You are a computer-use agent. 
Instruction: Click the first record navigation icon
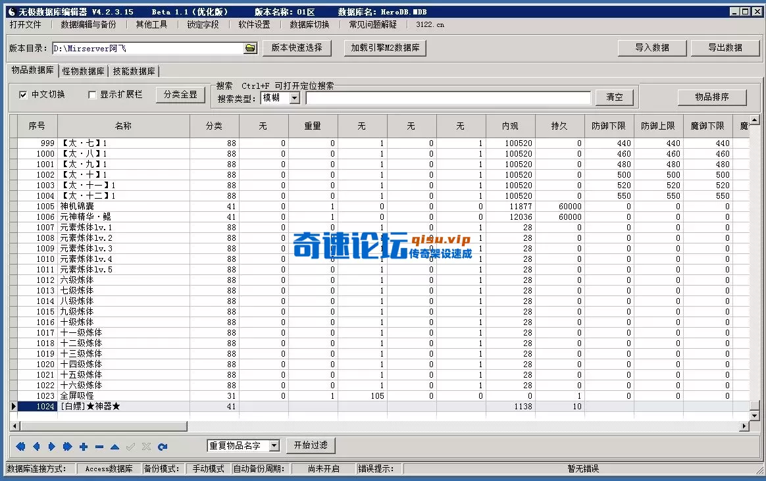20,446
